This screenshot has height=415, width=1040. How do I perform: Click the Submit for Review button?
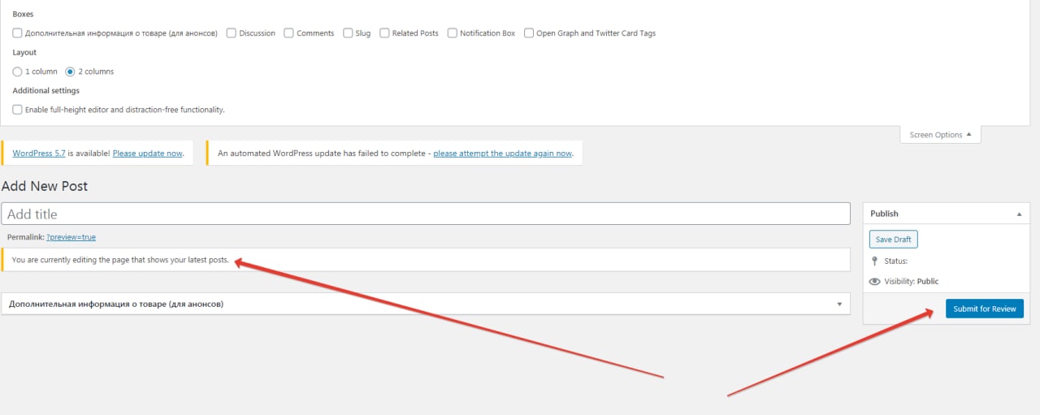(985, 309)
